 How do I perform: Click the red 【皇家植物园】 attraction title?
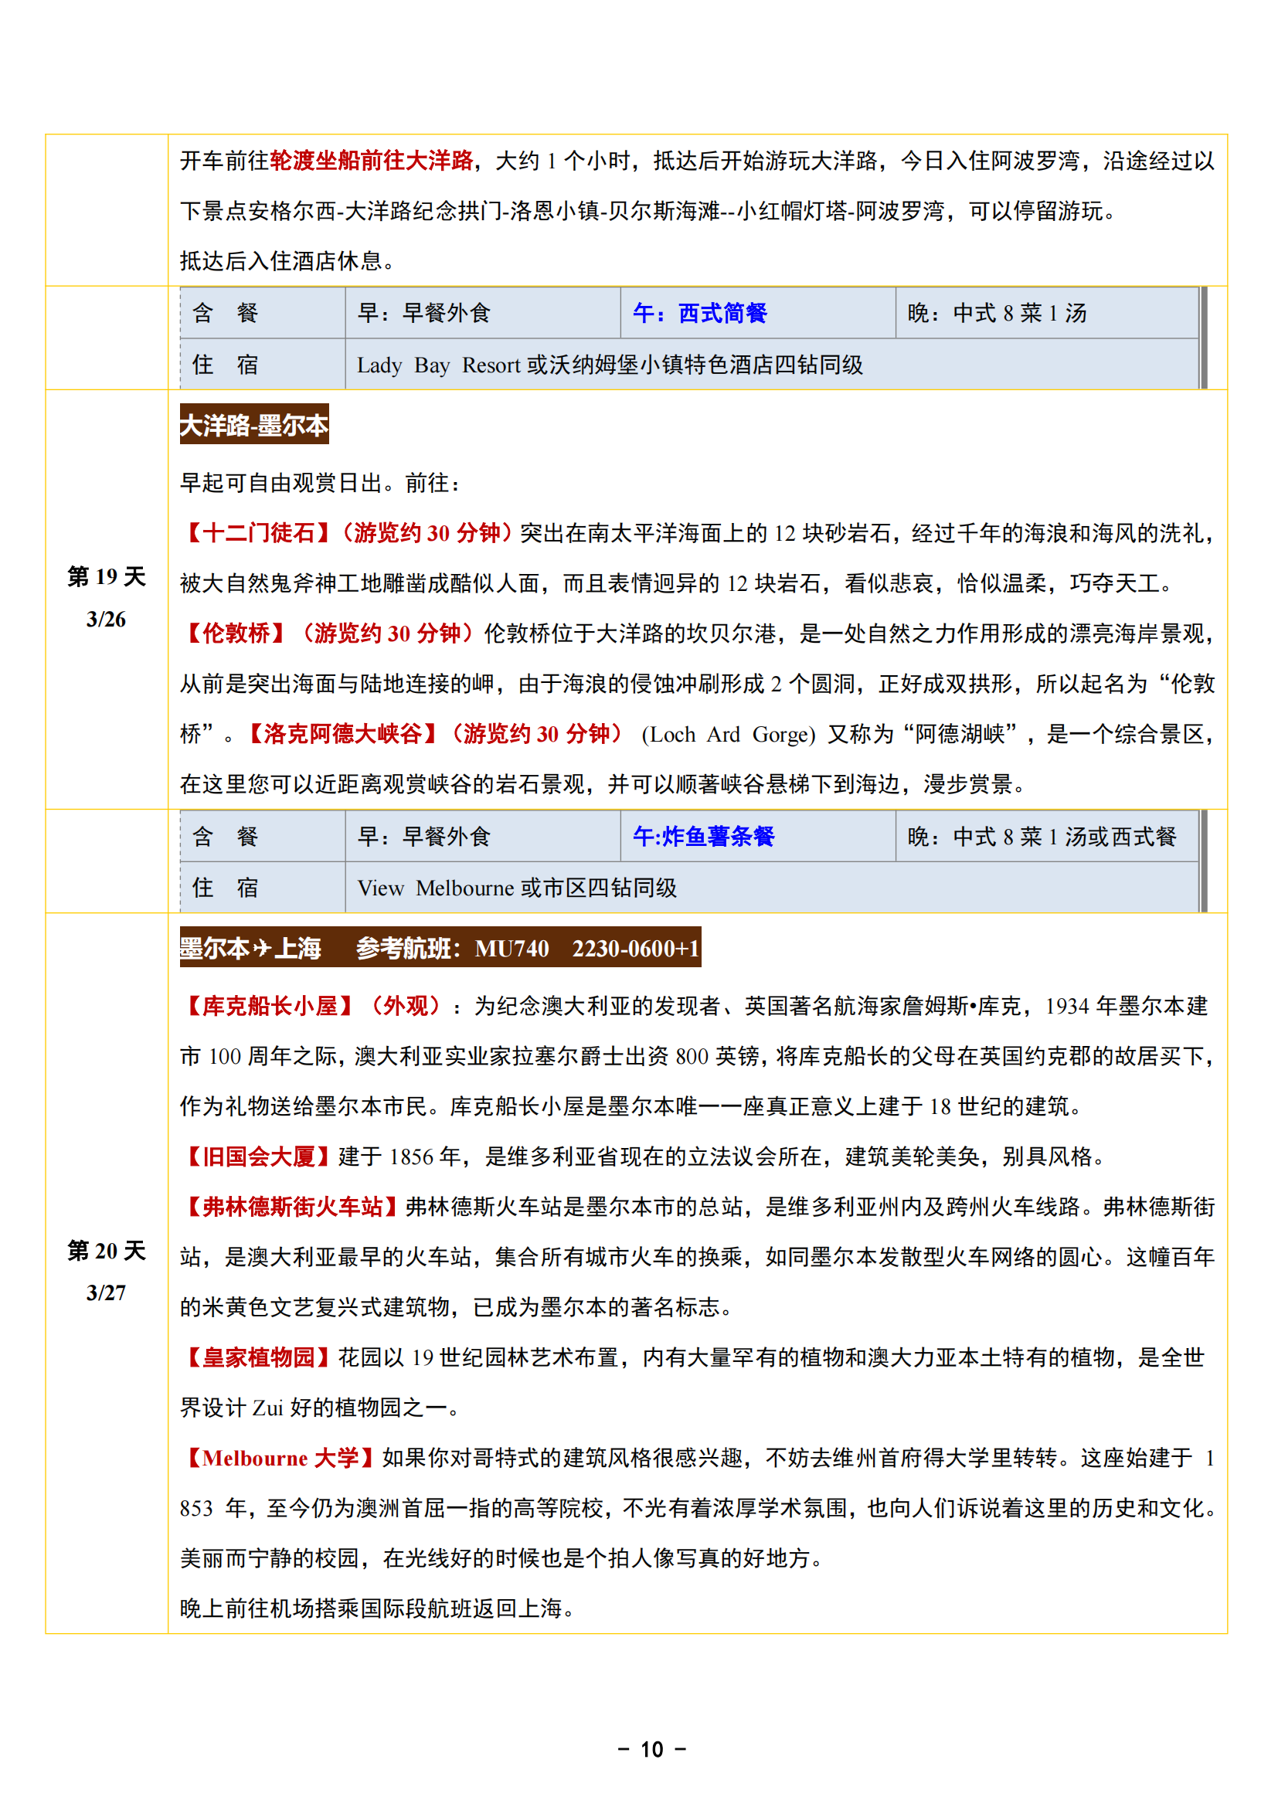(x=258, y=1357)
